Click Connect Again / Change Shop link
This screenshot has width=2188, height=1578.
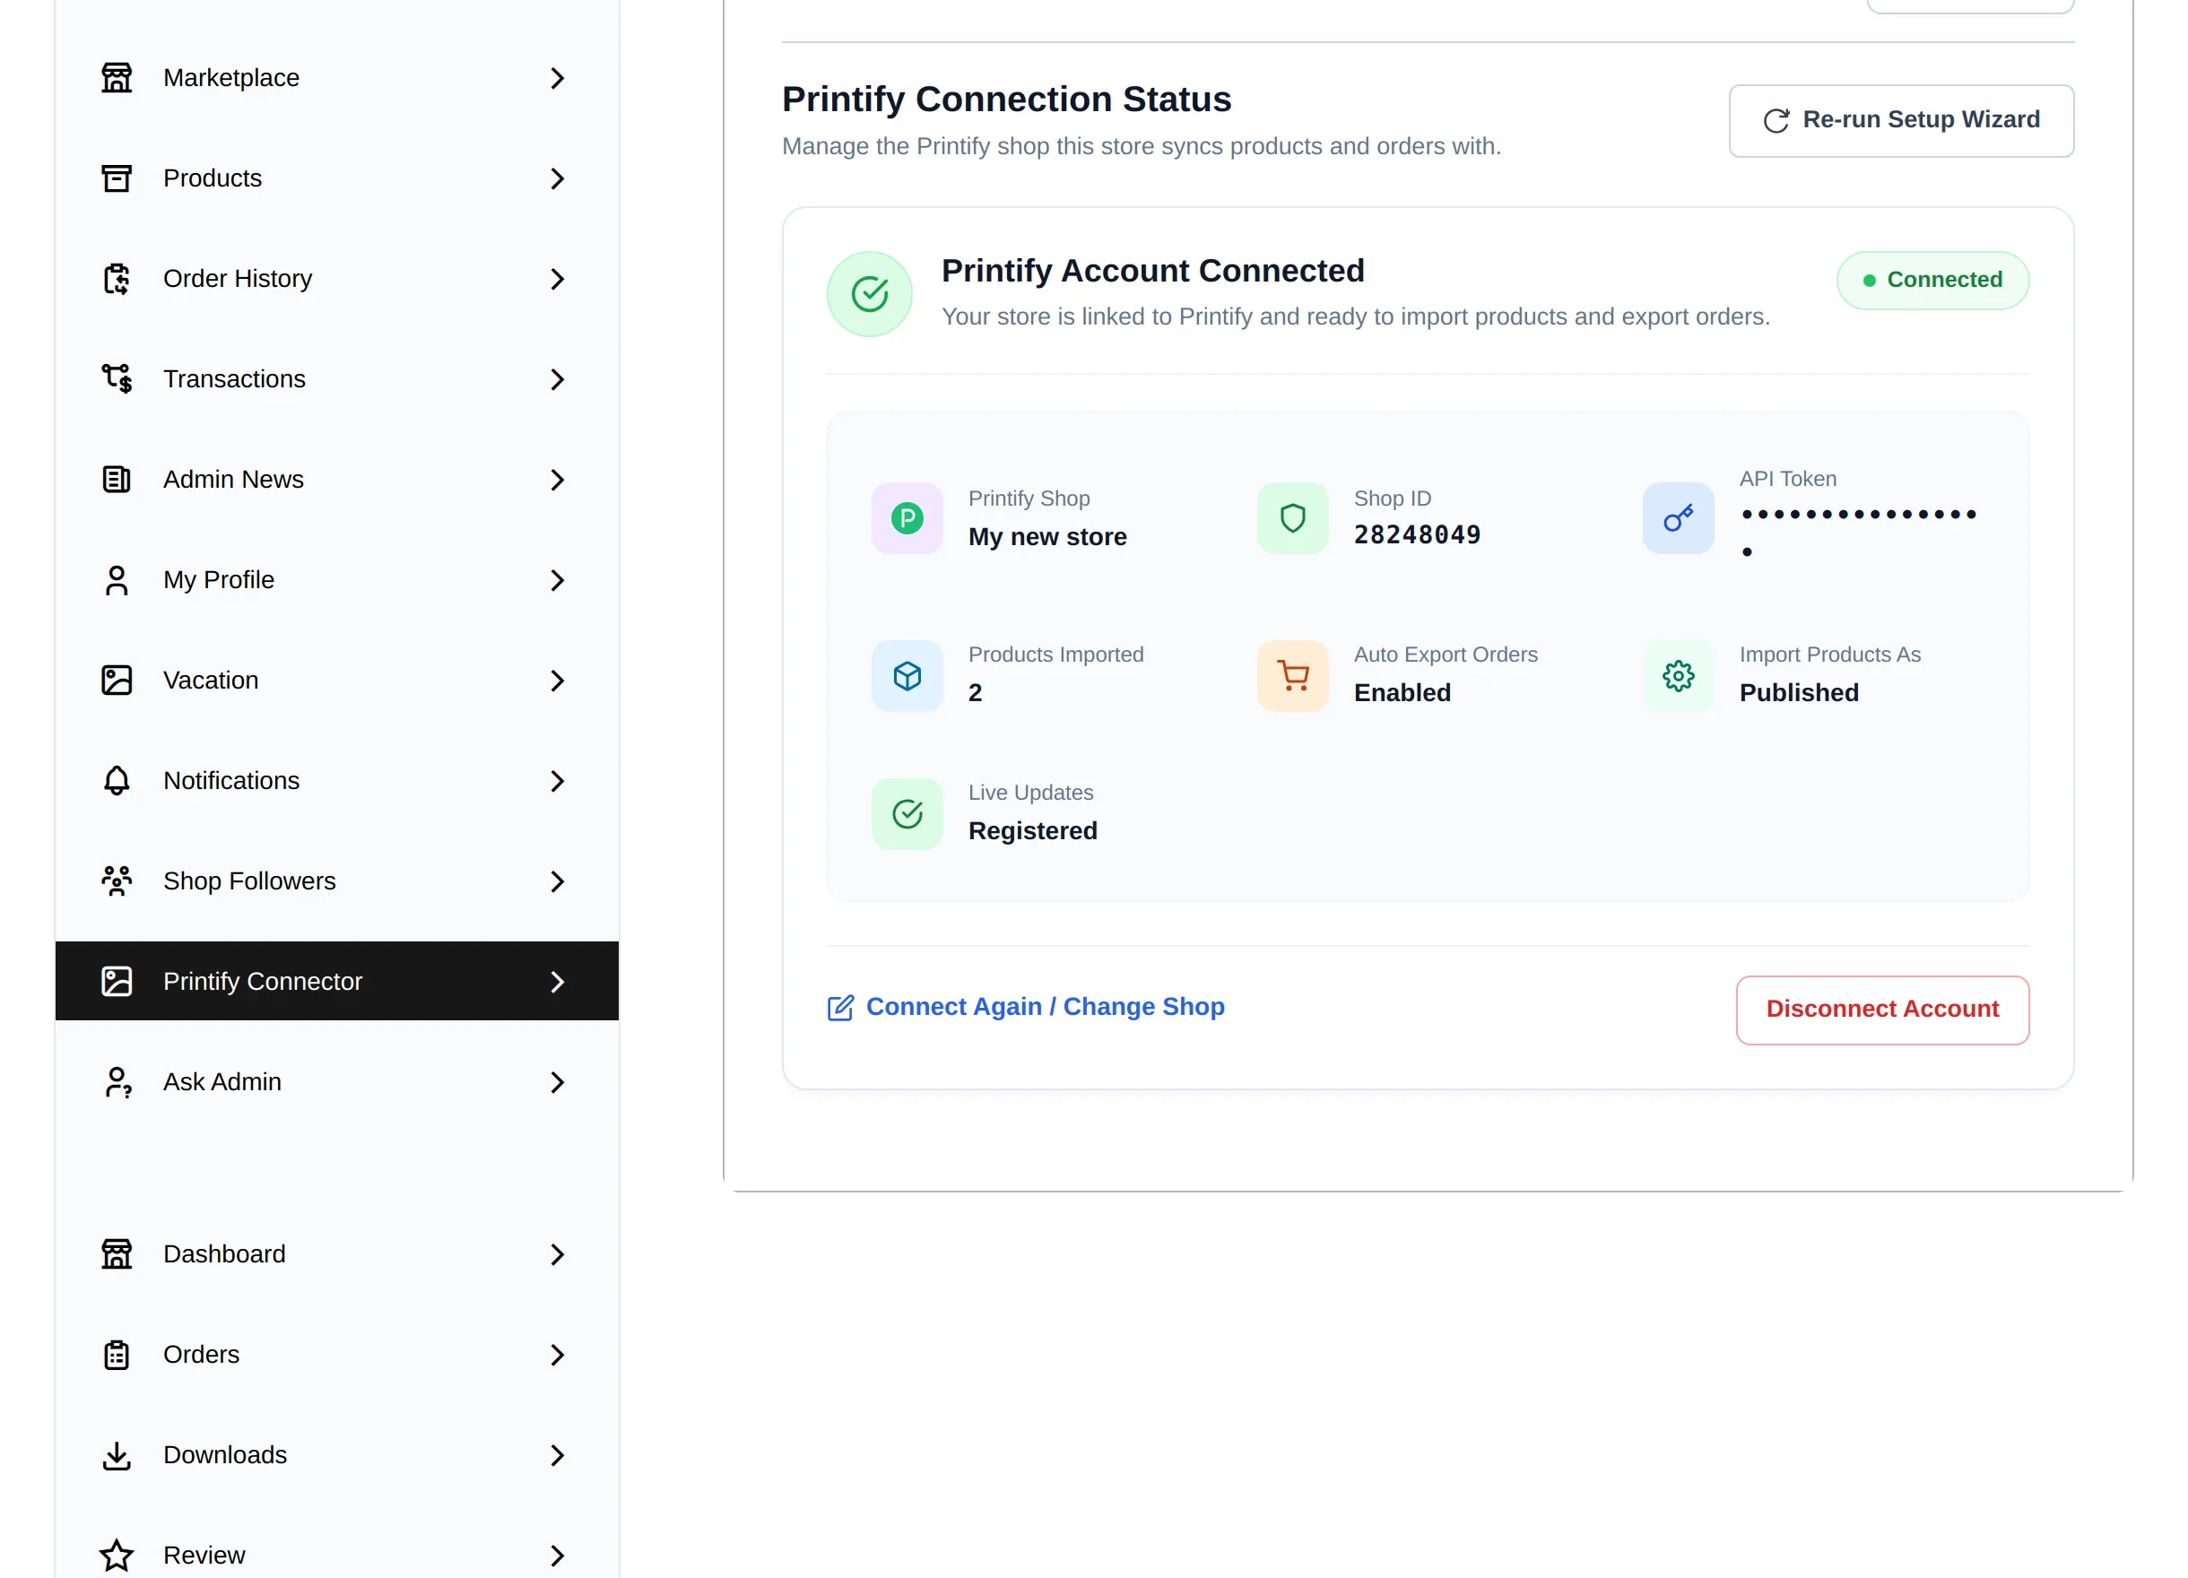point(1026,1007)
